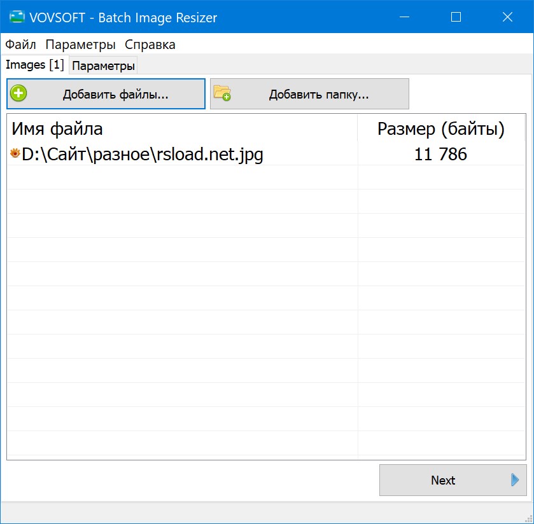Click the green plus add-files icon
Screen dimensions: 534x524
pyautogui.click(x=18, y=93)
